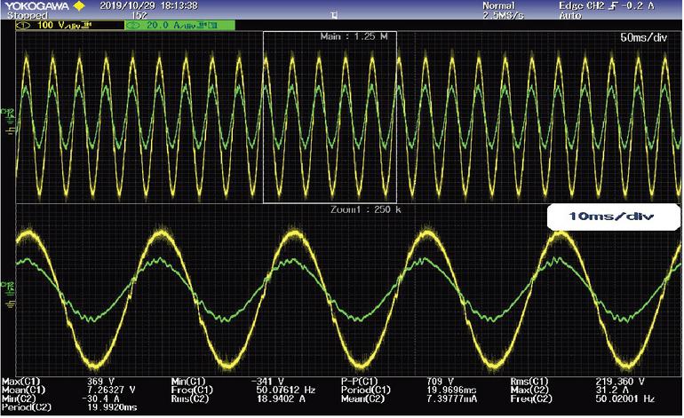The width and height of the screenshot is (684, 418).
Task: Click the YOKOGAWA logo diamond icon
Action: click(x=79, y=6)
